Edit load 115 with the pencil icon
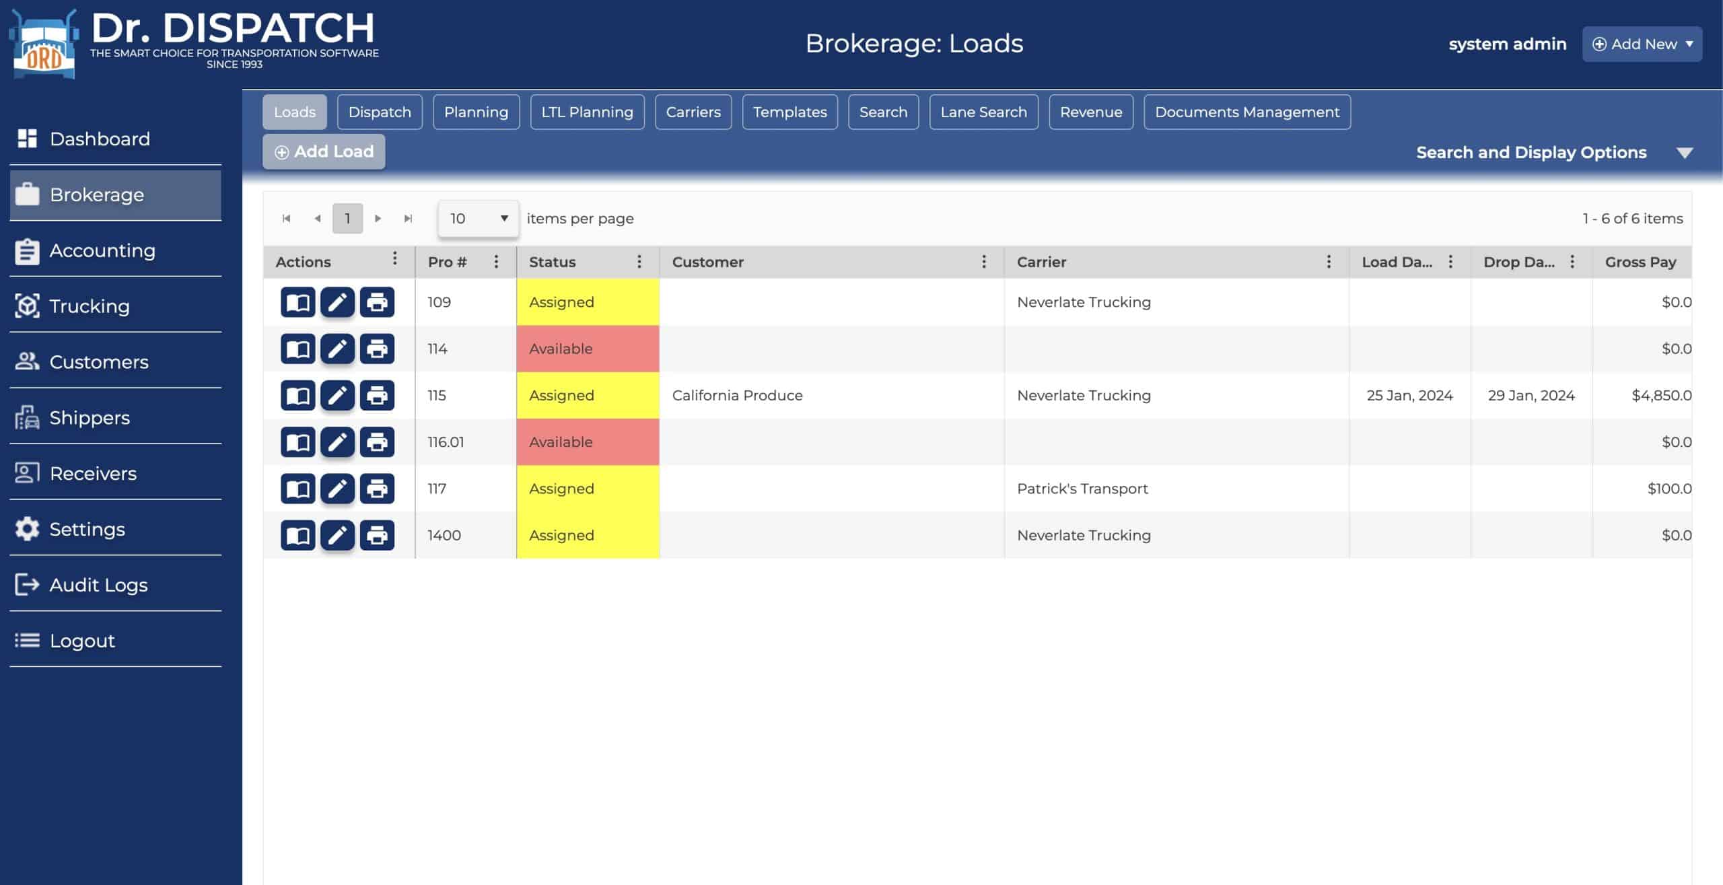Viewport: 1723px width, 885px height. (x=337, y=395)
